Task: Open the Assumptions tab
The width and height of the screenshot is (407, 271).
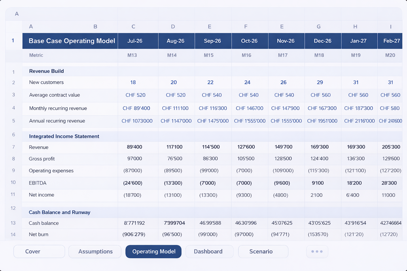Action: point(95,251)
